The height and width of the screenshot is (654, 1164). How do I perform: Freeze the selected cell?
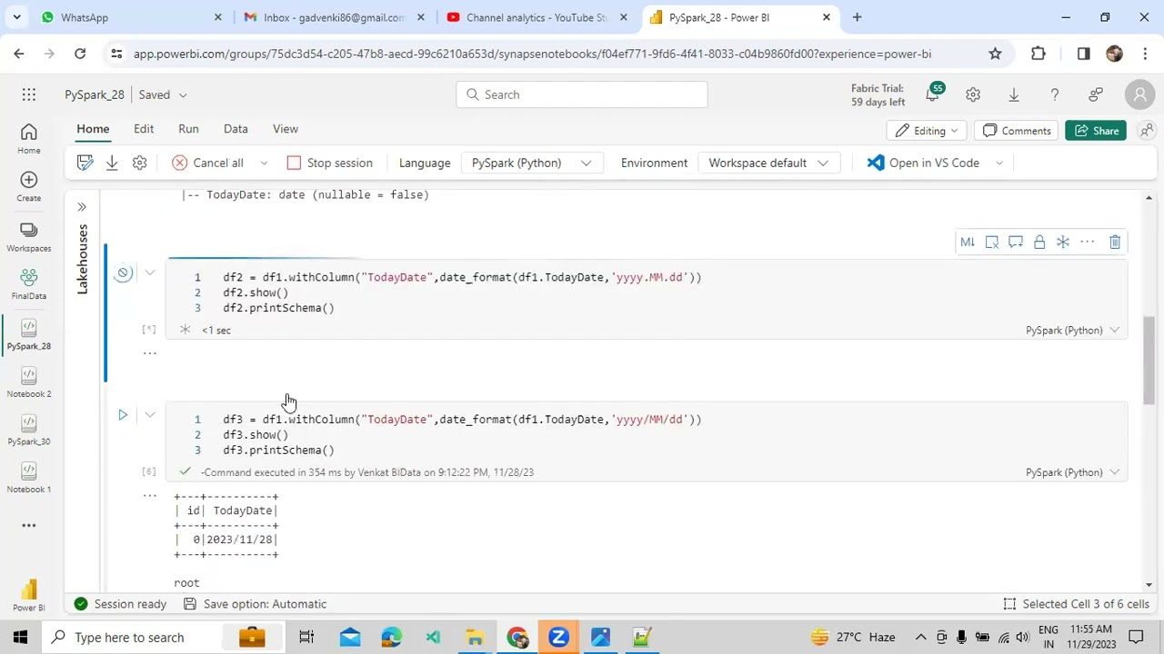tap(1063, 242)
